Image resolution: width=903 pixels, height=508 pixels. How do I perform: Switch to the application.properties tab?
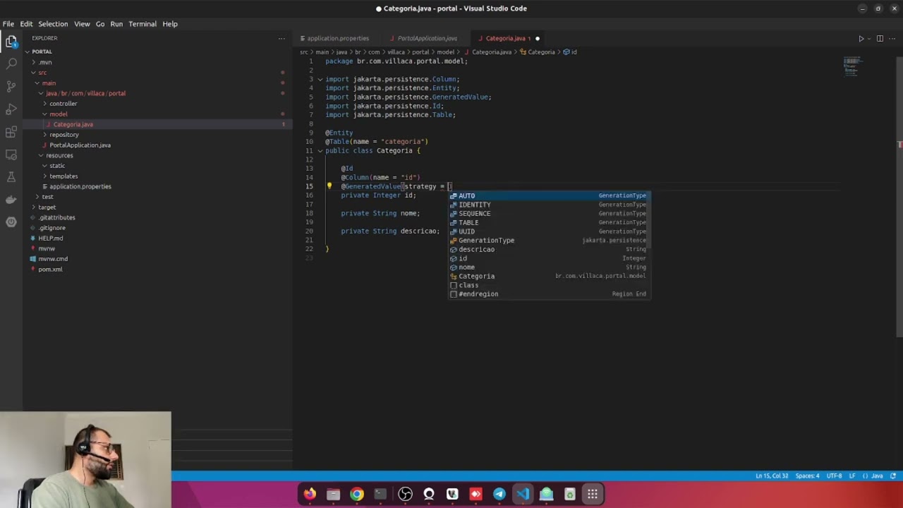(338, 38)
